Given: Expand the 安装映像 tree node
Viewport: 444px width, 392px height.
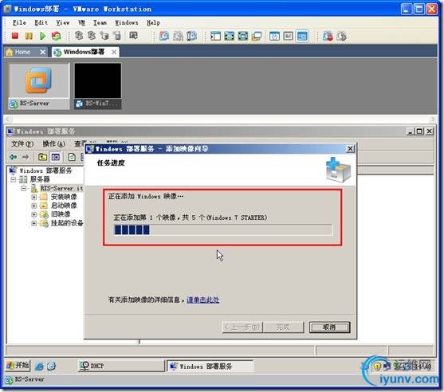Looking at the screenshot, I should 34,197.
